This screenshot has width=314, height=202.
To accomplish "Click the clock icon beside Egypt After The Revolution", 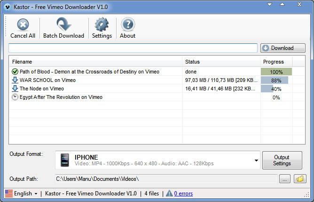I will tap(15, 97).
